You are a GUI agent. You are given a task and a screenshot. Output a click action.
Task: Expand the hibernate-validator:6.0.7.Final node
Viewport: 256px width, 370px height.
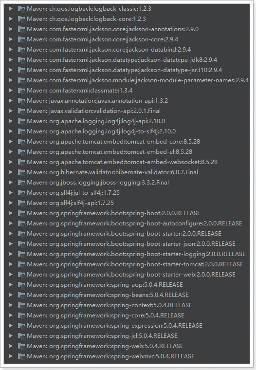(10, 172)
